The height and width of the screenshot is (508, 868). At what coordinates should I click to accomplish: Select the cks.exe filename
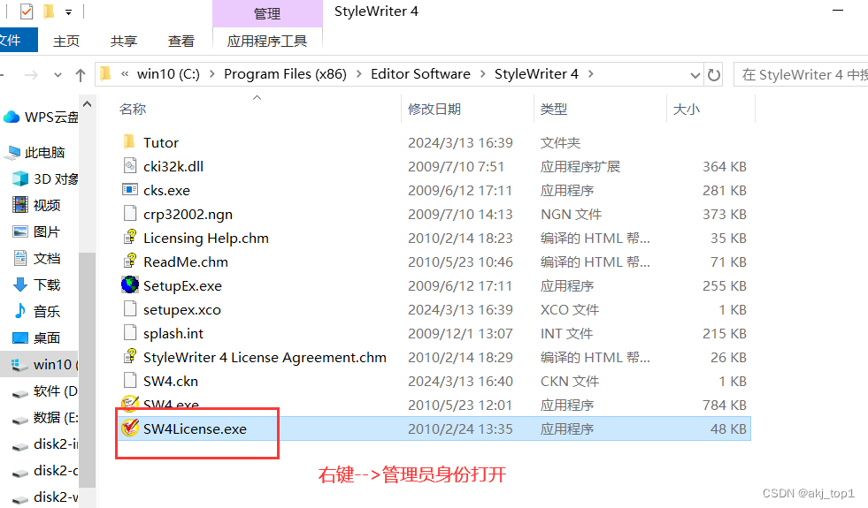(x=166, y=190)
